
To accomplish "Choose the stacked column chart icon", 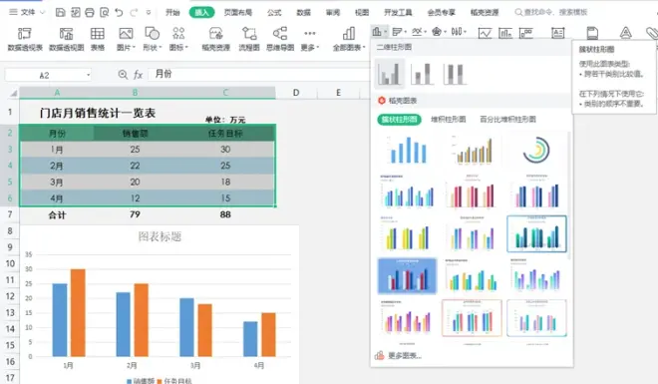I will pos(422,74).
